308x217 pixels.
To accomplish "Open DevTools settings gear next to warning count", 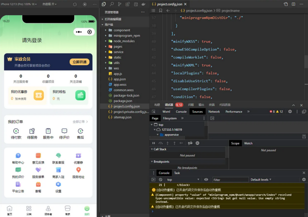I will click(290, 112).
